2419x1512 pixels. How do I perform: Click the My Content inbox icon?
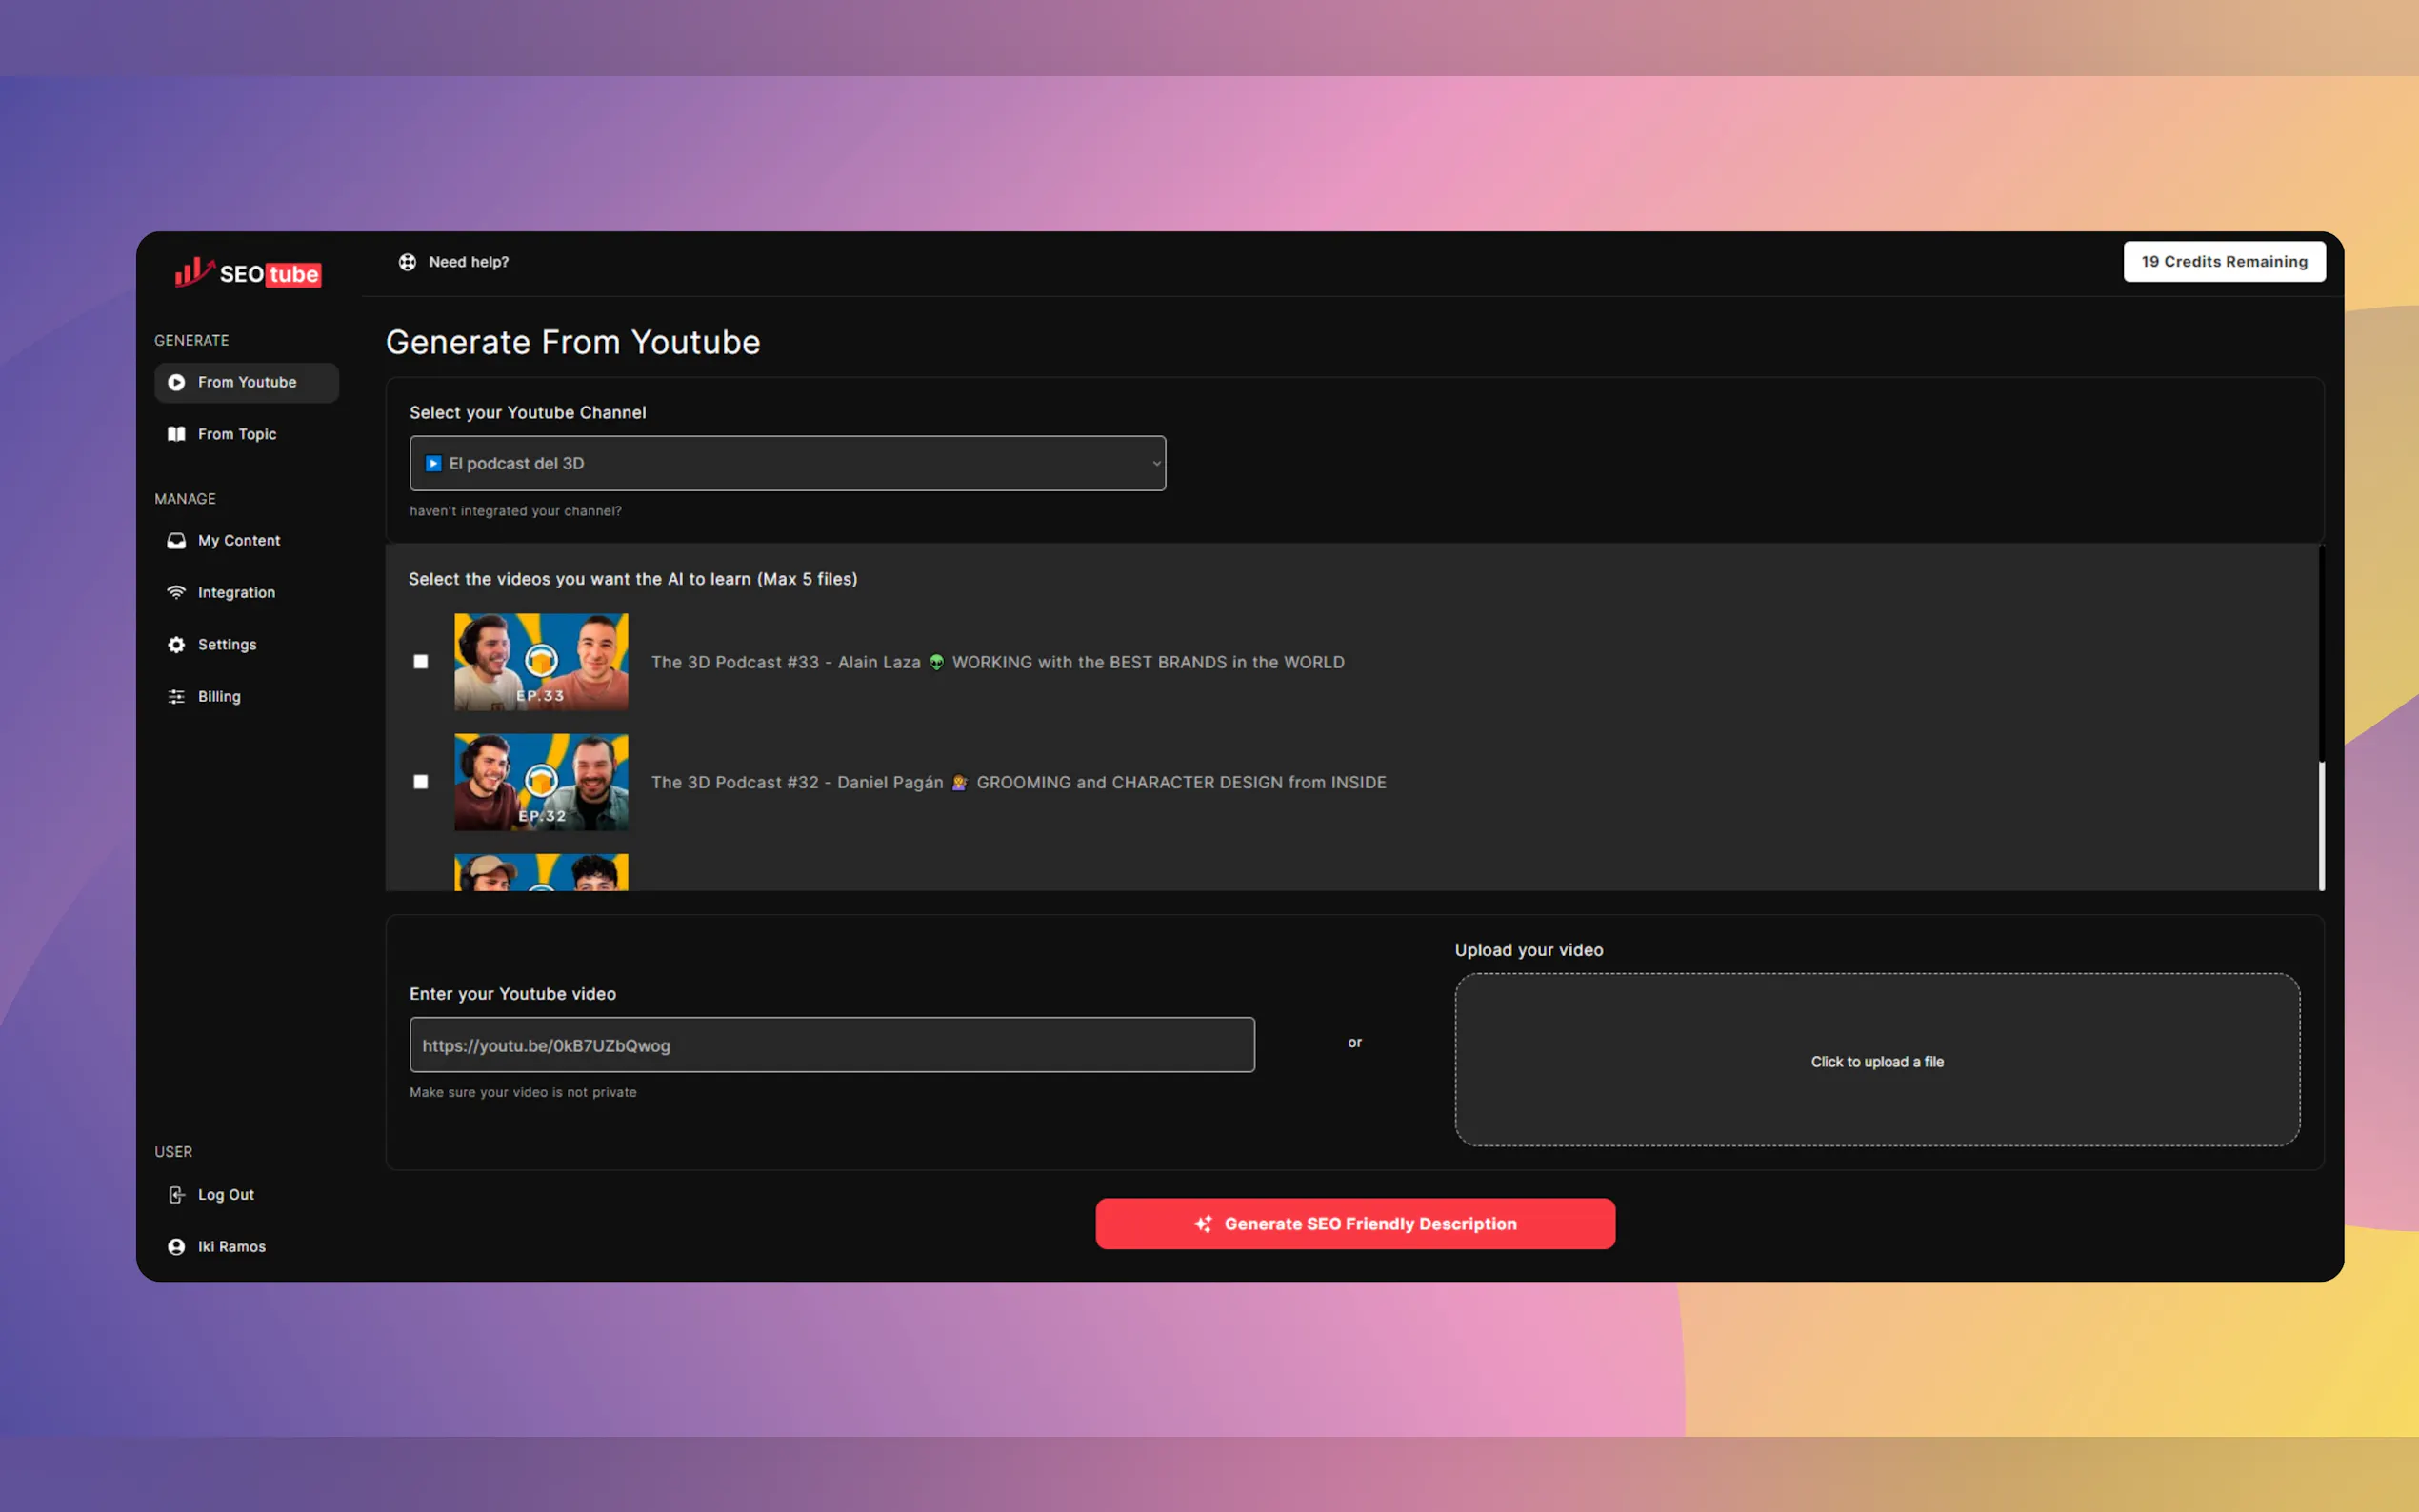click(176, 540)
